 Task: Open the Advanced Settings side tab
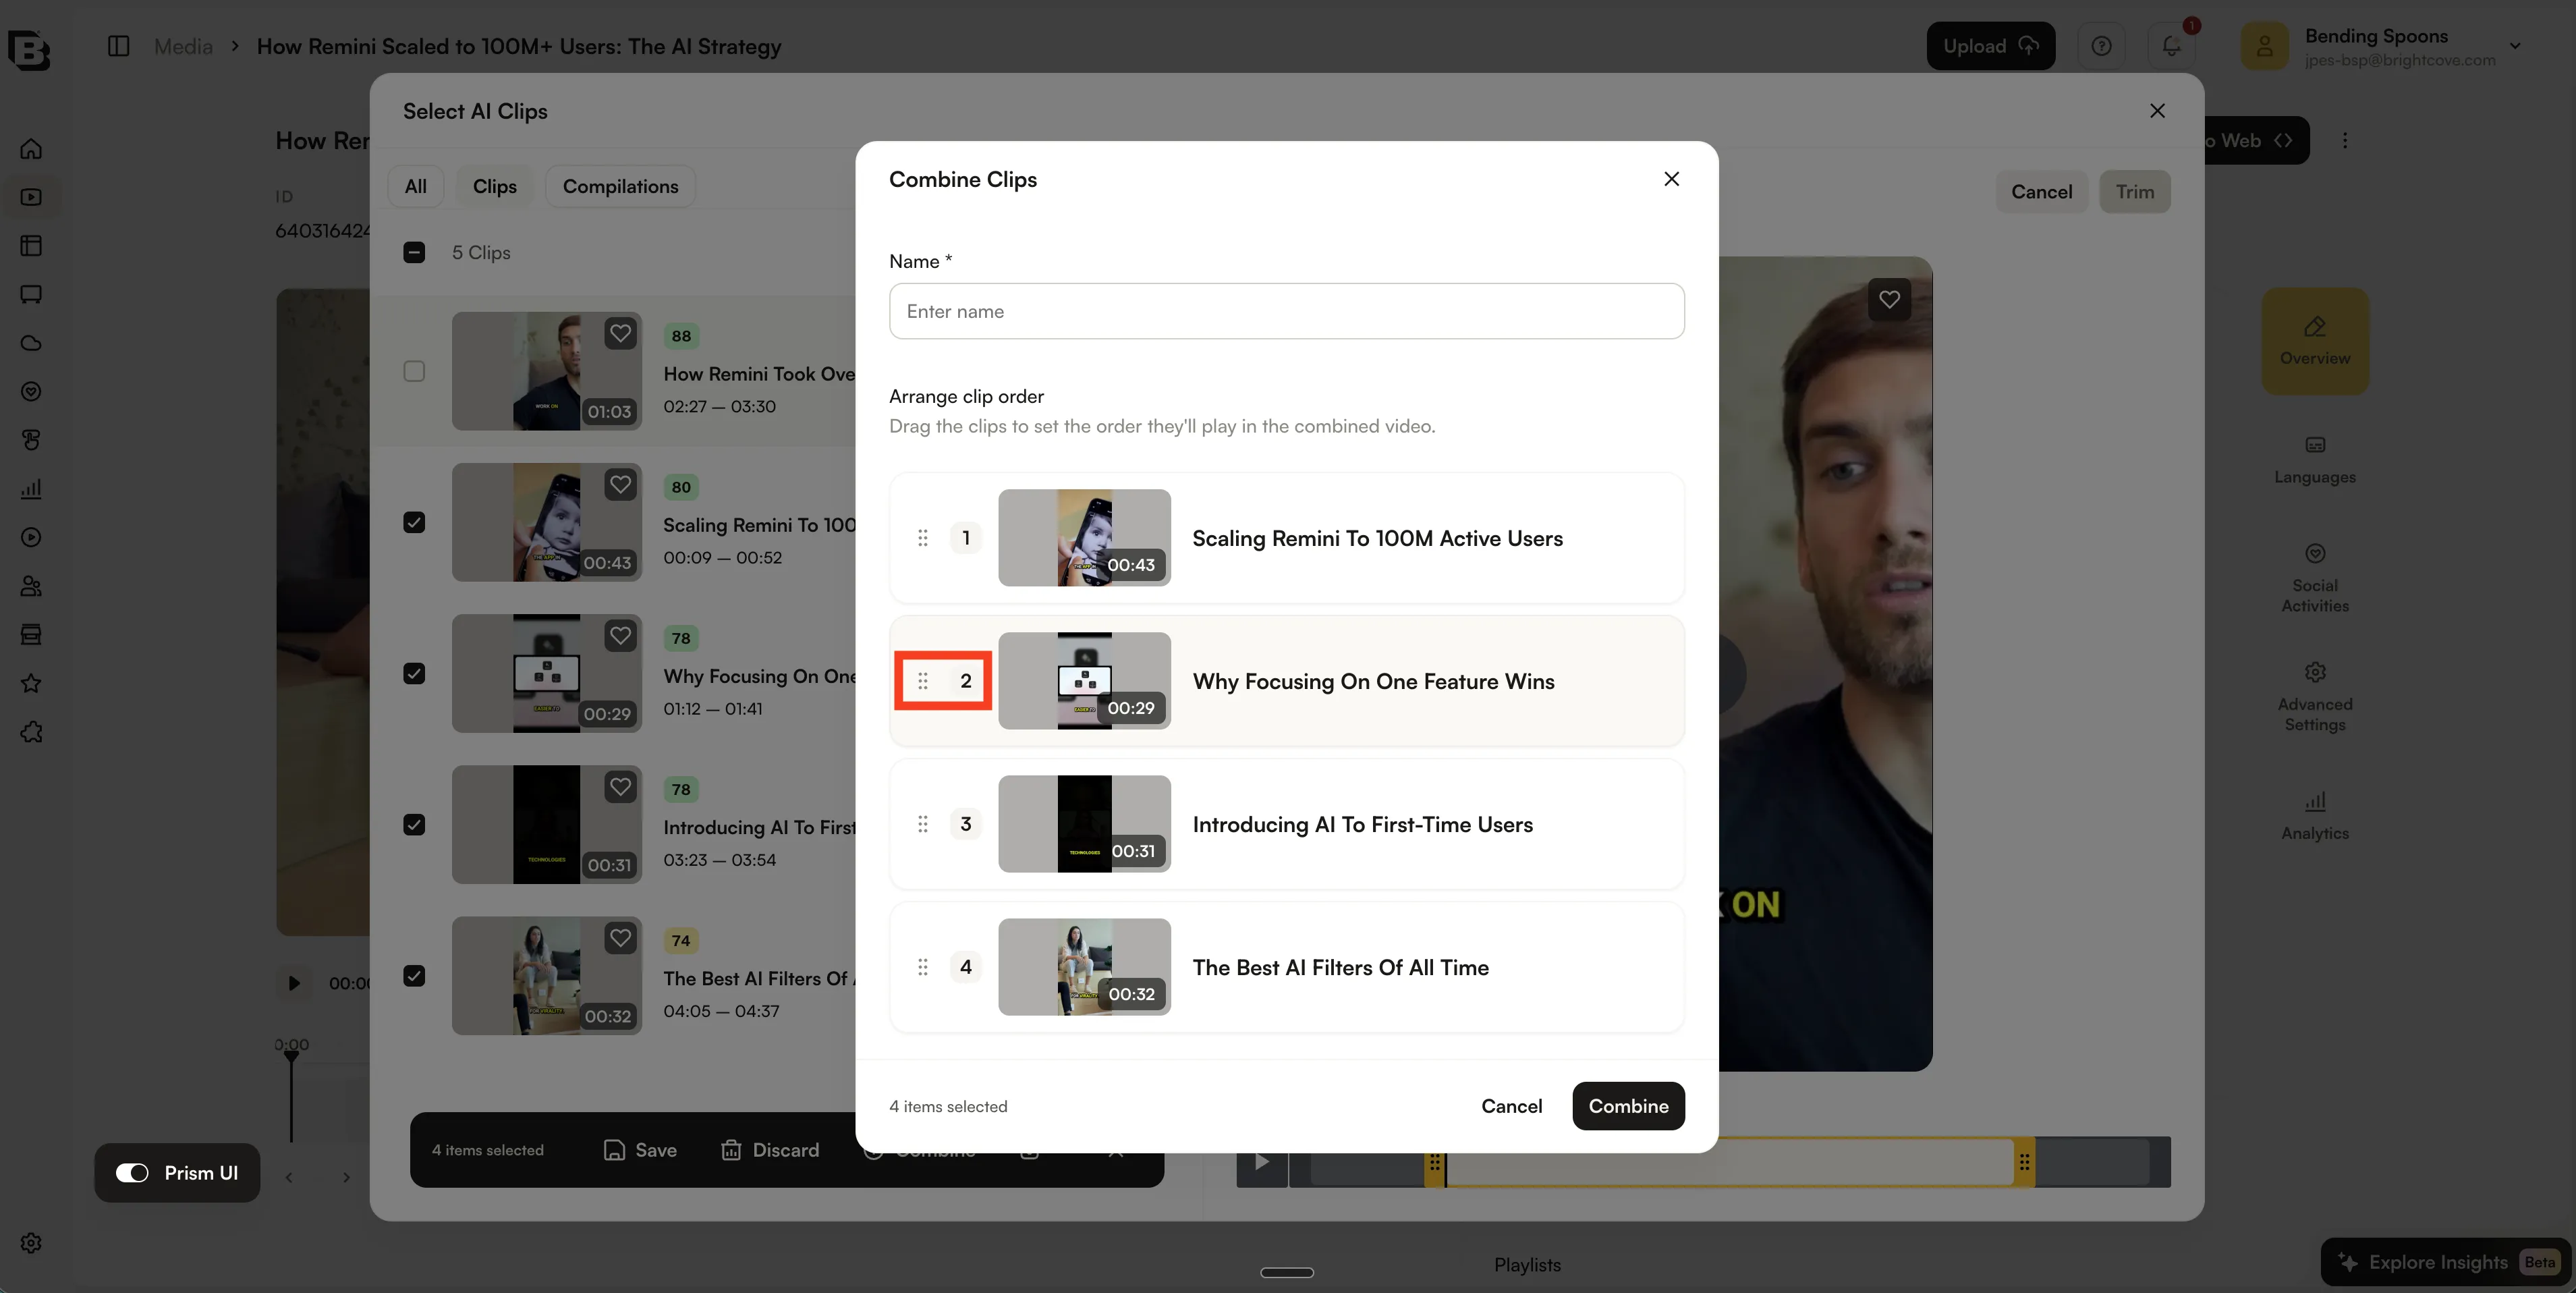click(2315, 698)
